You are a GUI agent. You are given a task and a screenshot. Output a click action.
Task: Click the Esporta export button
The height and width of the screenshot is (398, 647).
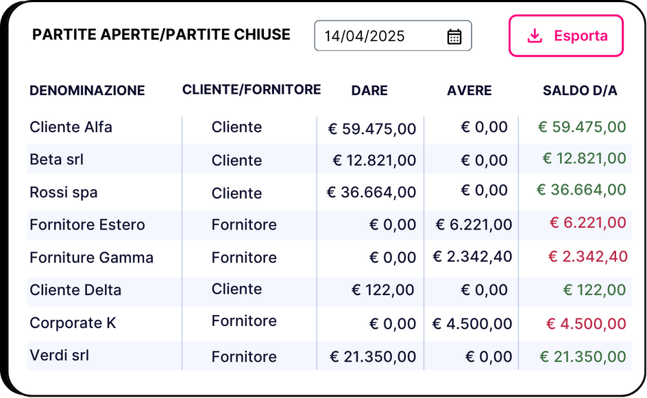(x=565, y=36)
